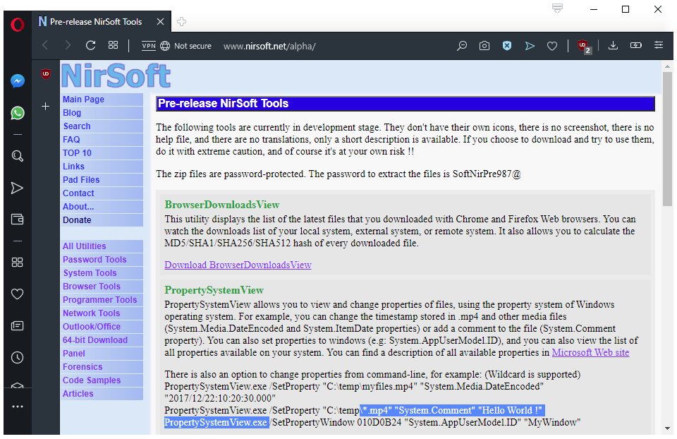Viewport: 677px width, 439px height.
Task: Open WhatsApp from the sidebar
Action: click(17, 113)
